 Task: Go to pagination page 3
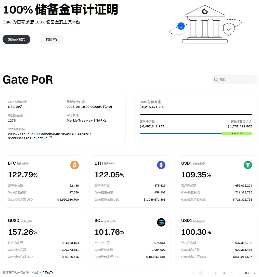216,273
